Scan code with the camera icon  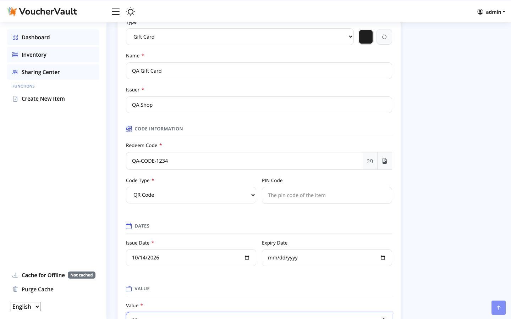pyautogui.click(x=370, y=161)
